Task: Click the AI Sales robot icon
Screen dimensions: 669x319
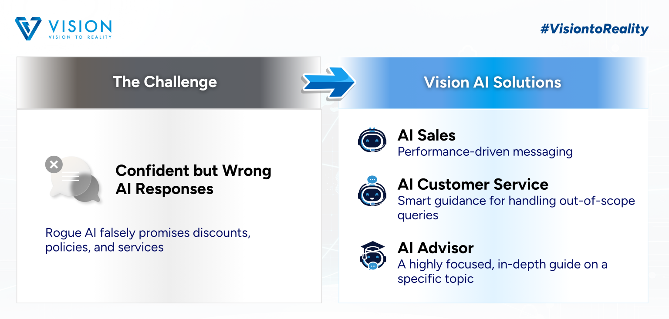Action: [372, 140]
